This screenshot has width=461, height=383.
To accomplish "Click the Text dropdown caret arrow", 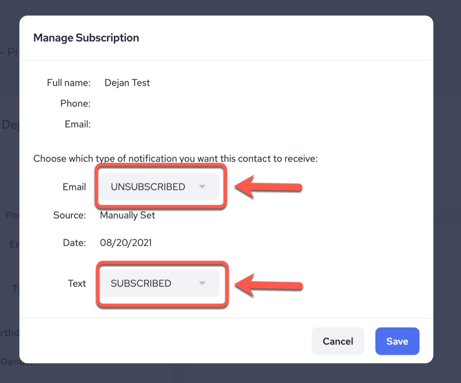I will click(202, 283).
